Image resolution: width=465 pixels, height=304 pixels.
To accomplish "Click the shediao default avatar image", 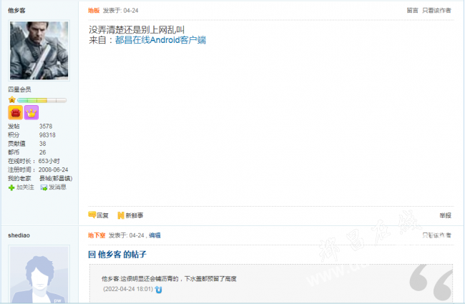I will click(x=39, y=274).
